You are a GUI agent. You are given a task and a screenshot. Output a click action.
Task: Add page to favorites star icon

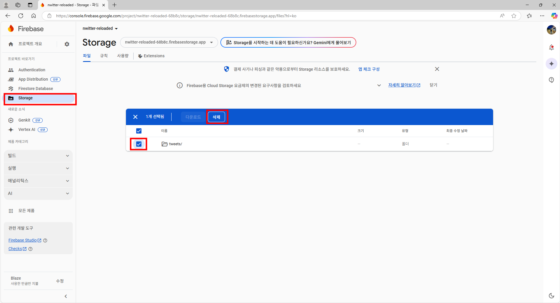click(514, 16)
